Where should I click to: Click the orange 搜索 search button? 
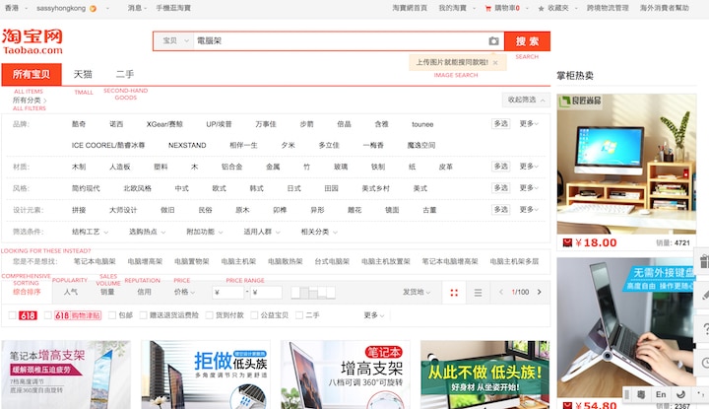click(x=527, y=41)
